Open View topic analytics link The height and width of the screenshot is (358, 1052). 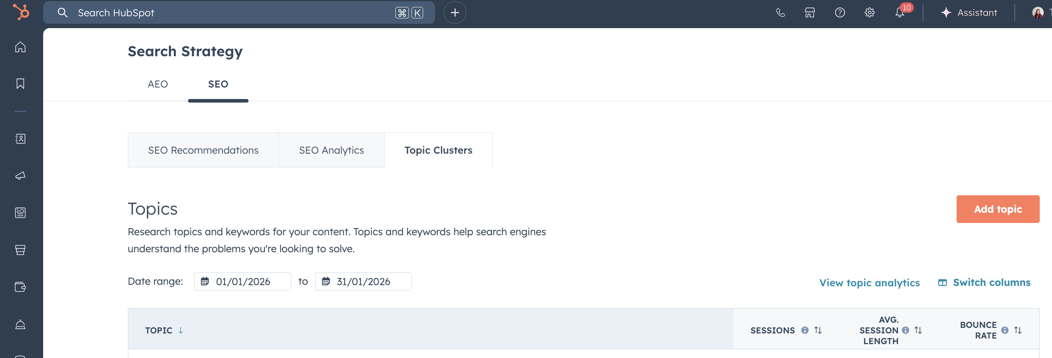(x=870, y=282)
